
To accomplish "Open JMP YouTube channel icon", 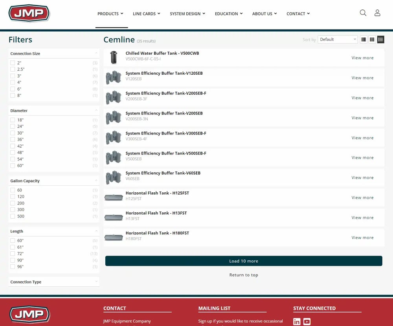I will (307, 322).
